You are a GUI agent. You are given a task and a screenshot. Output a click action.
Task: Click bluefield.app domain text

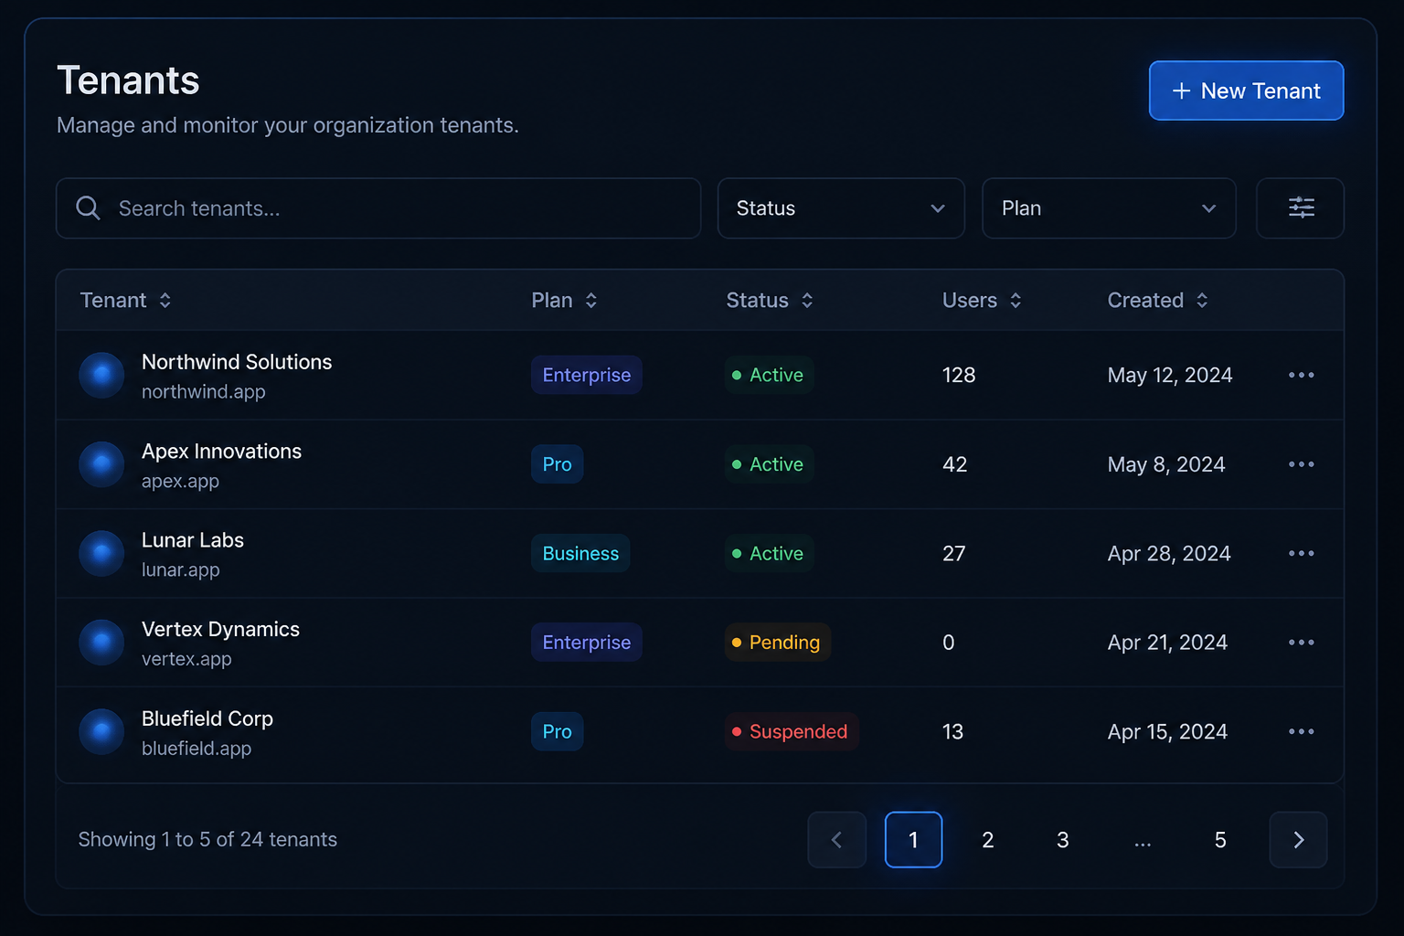[197, 748]
